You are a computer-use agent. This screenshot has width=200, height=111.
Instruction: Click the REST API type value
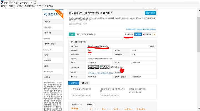click(x=134, y=50)
